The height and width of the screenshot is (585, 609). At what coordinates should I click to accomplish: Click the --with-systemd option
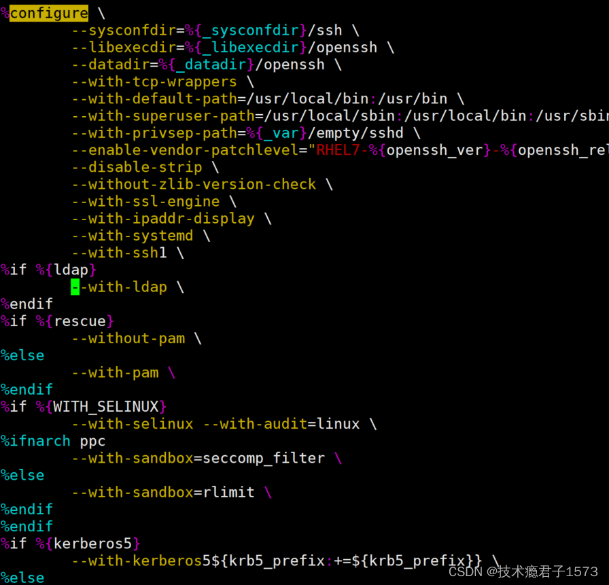(133, 235)
